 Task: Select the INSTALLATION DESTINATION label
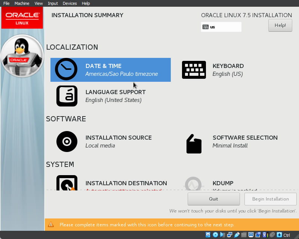coord(126,183)
